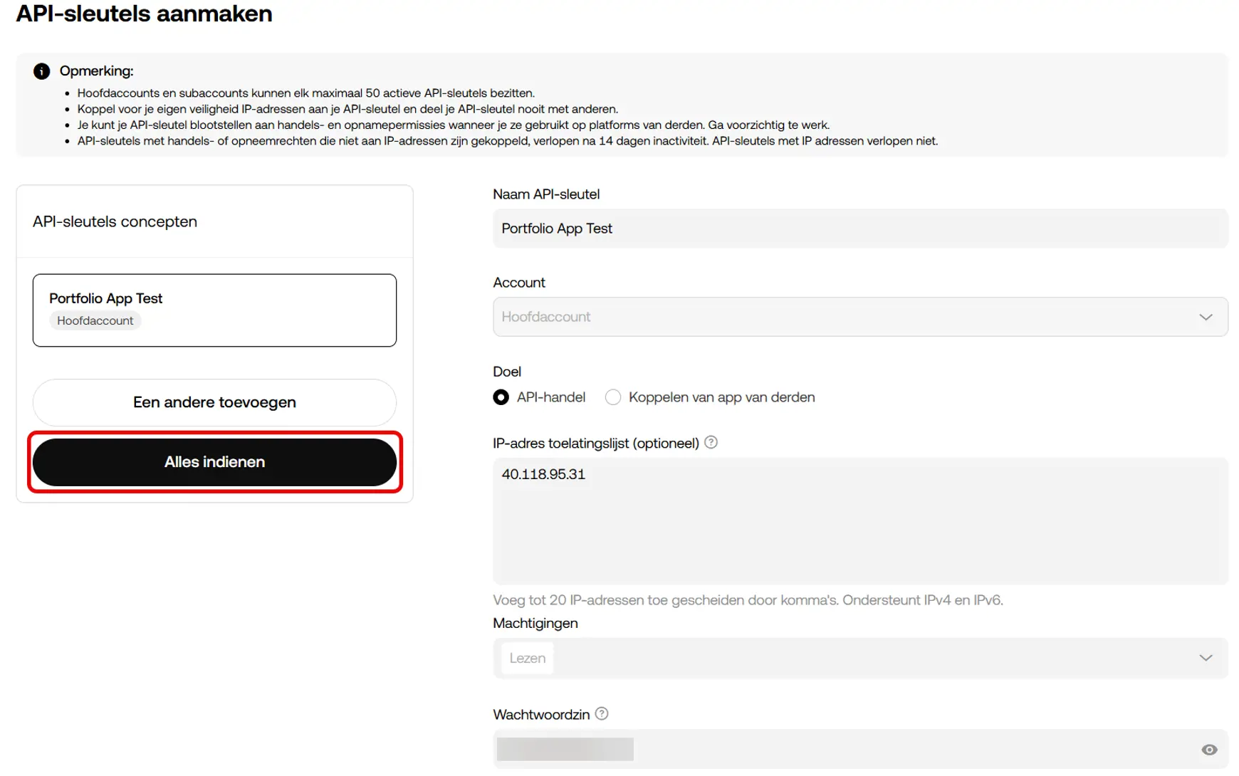Select the Portfolio App Test draft card
Screen dimensions: 1239x776
(x=214, y=310)
